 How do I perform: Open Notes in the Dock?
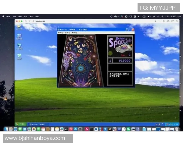coord(57,129)
